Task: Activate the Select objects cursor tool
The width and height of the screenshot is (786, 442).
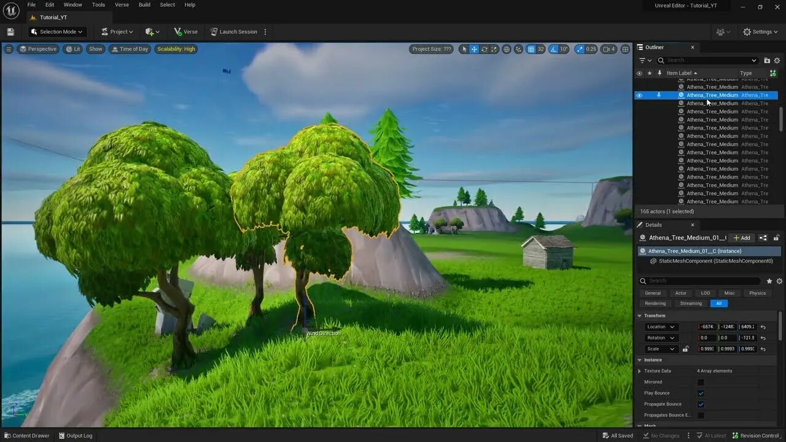Action: [x=464, y=49]
